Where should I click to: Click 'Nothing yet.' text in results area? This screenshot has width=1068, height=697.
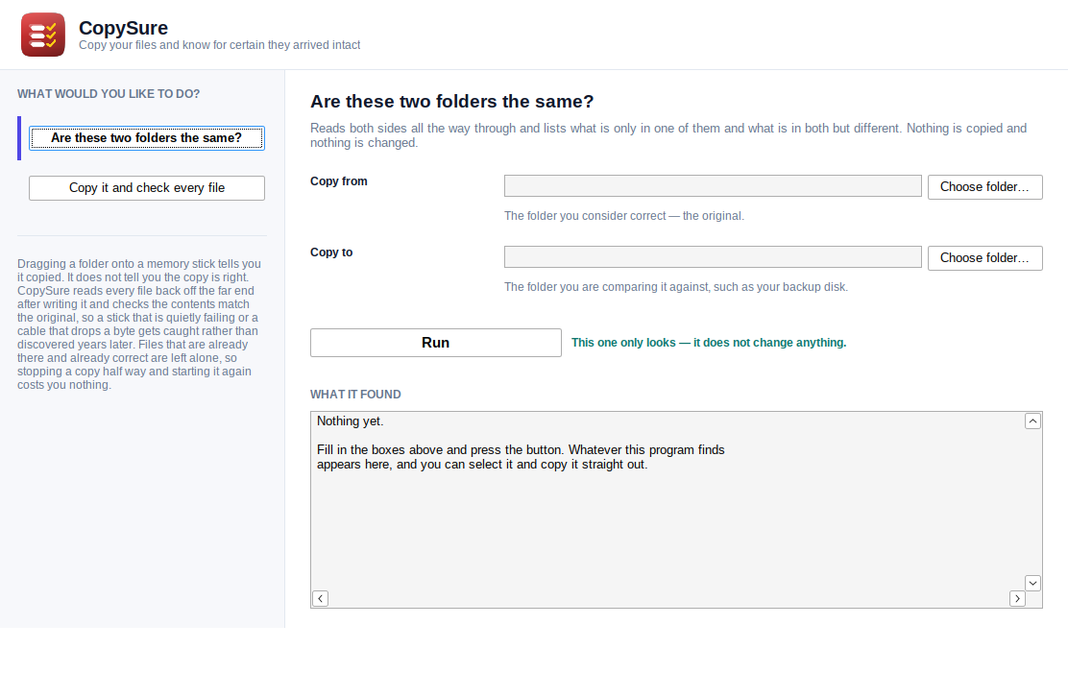point(351,421)
